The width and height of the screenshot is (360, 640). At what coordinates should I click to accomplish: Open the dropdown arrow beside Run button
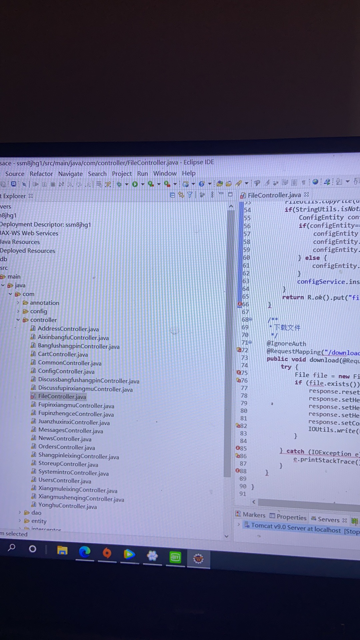(x=143, y=184)
